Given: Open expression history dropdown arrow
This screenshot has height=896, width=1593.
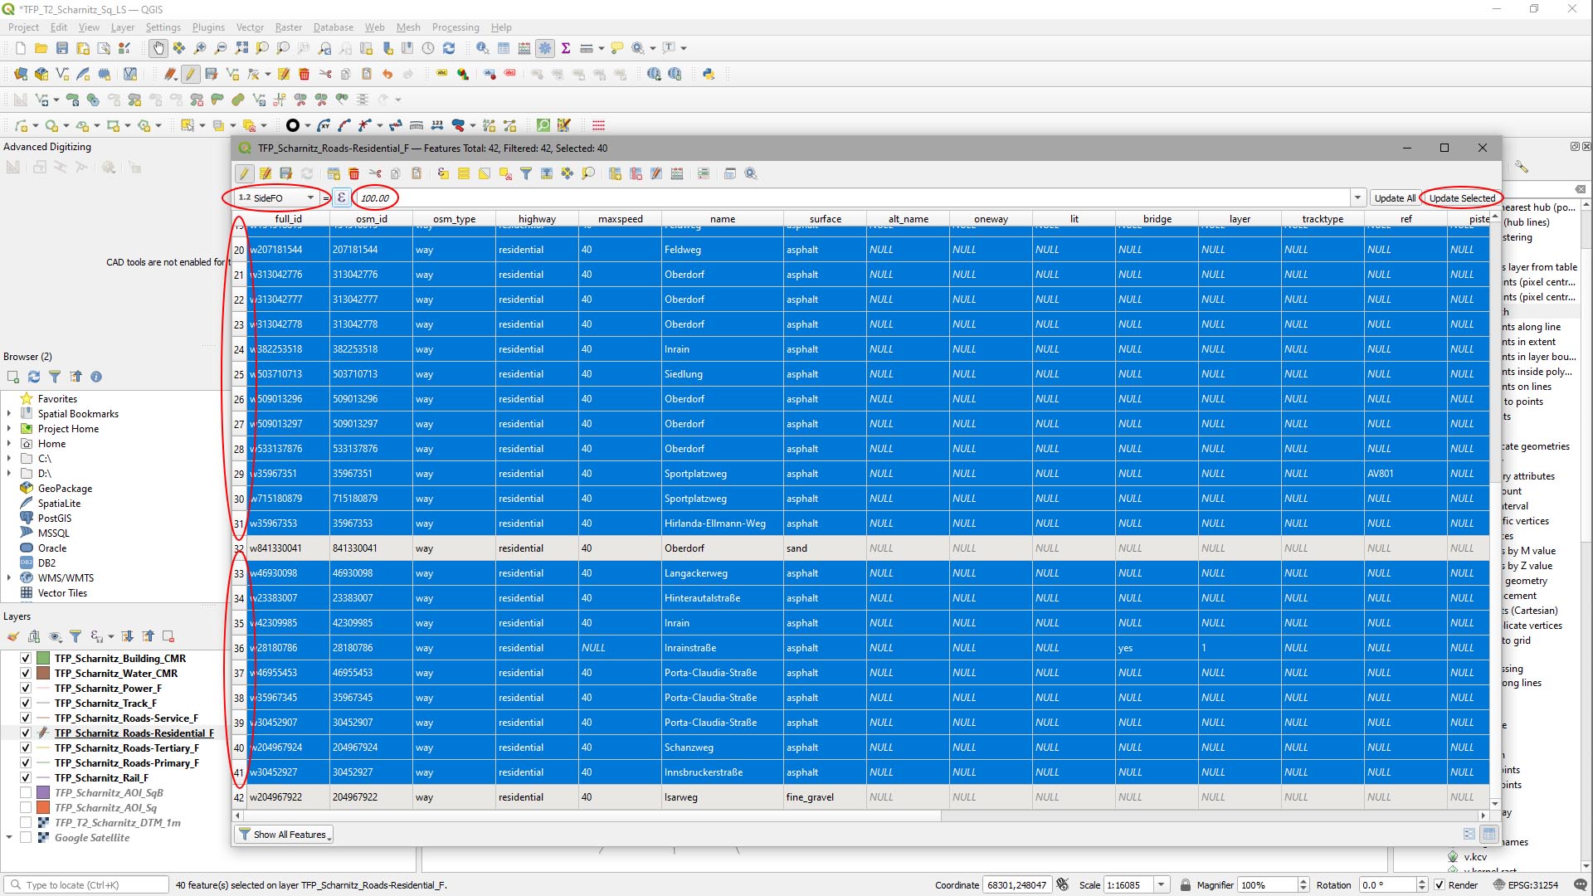Looking at the screenshot, I should 1358,197.
